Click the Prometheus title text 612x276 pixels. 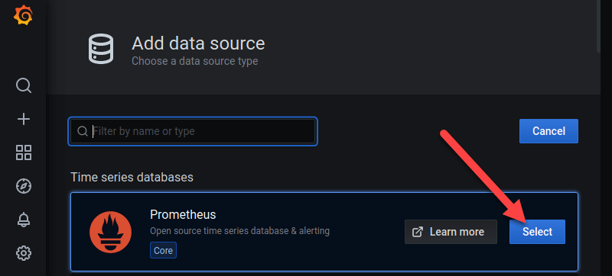click(x=183, y=214)
